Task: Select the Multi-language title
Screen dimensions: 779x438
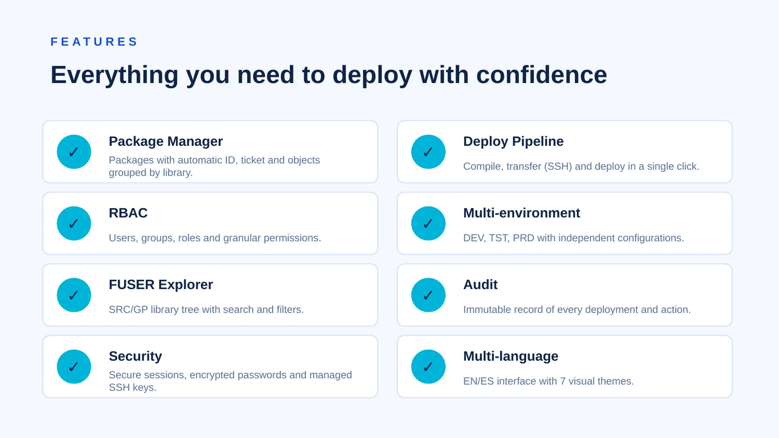Action: coord(511,357)
